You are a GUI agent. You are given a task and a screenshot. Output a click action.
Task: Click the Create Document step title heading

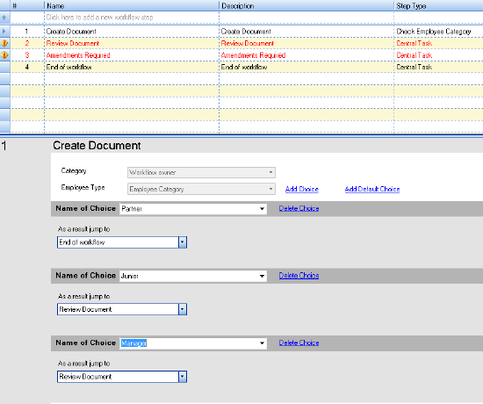point(97,146)
